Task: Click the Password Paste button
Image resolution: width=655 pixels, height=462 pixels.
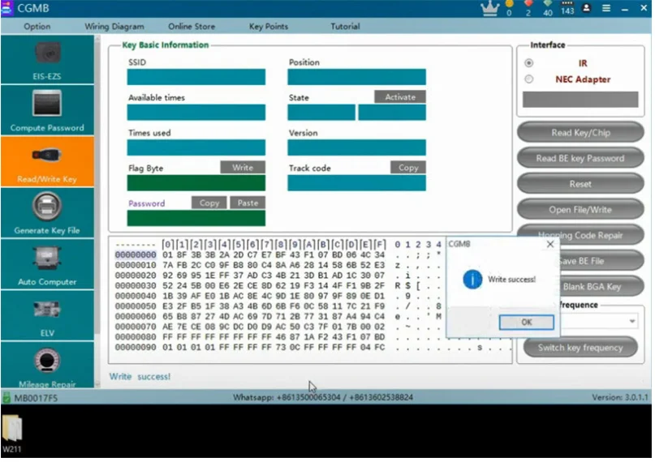Action: point(248,203)
